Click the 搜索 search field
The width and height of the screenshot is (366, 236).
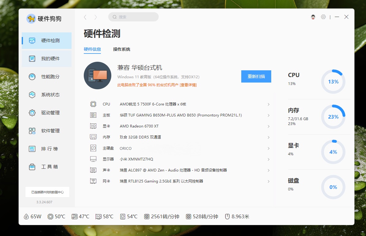(x=134, y=17)
